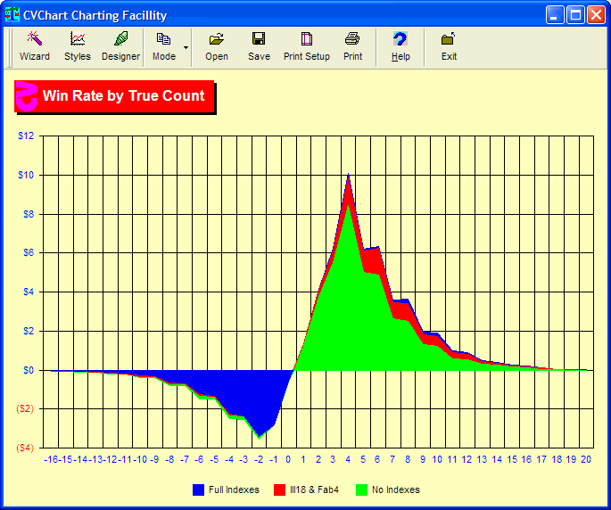Click the Win Rate by True Count title

[124, 96]
